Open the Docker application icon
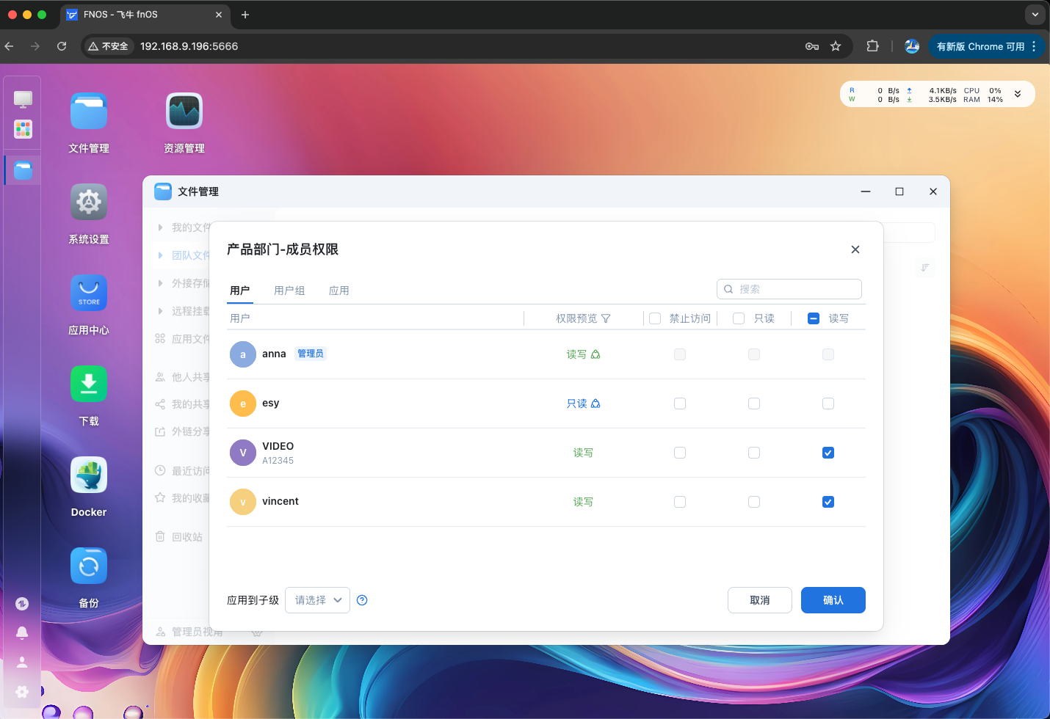This screenshot has width=1050, height=719. [88, 475]
